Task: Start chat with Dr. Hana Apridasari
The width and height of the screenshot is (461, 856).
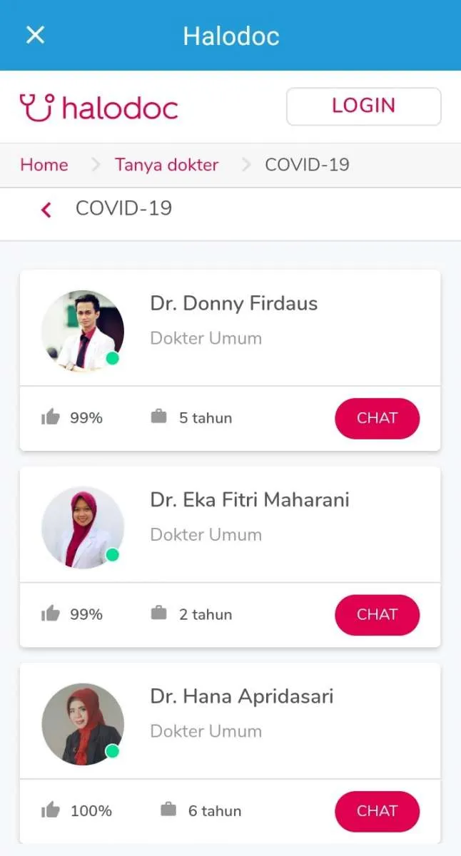Action: pos(377,811)
